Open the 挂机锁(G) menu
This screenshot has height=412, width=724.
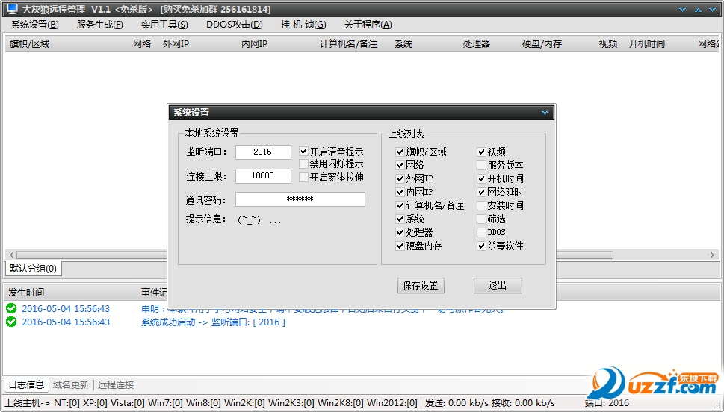303,25
